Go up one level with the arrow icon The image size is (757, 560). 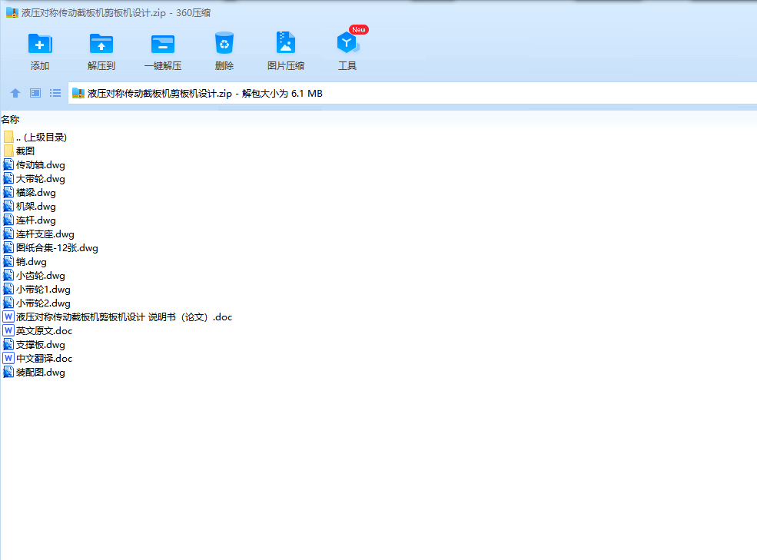coord(15,93)
